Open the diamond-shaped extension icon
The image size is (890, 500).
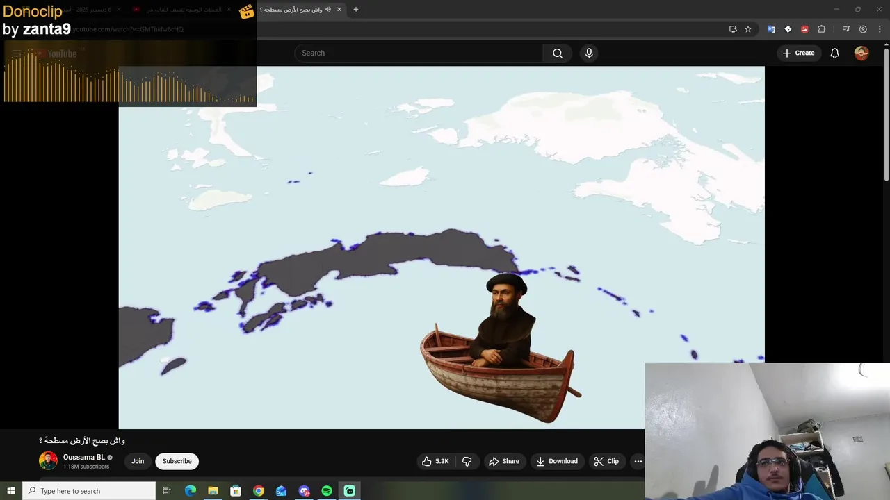pyautogui.click(x=788, y=29)
